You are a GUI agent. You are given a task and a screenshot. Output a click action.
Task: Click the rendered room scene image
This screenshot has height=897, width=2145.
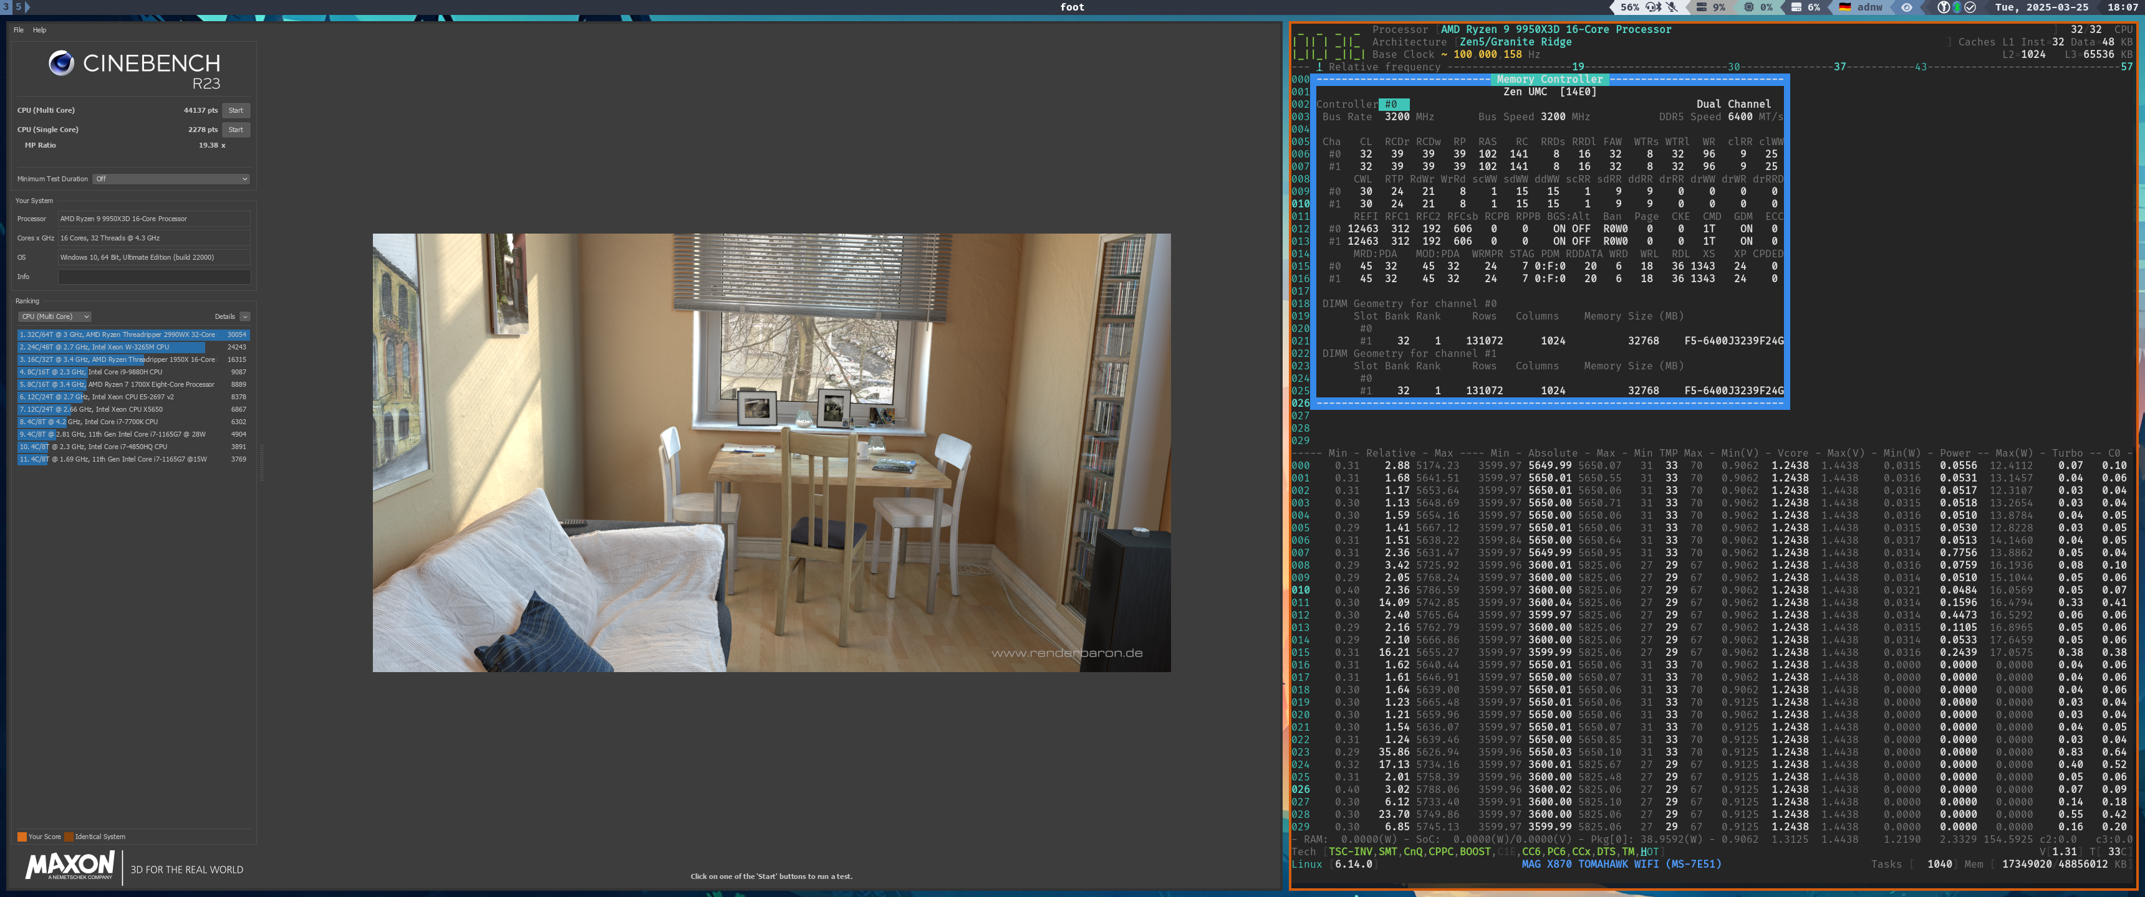tap(771, 452)
